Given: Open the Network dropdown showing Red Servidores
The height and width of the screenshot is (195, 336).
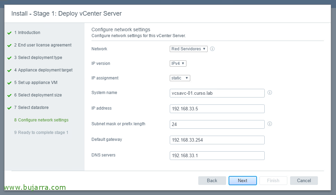Looking at the screenshot, I should 189,49.
